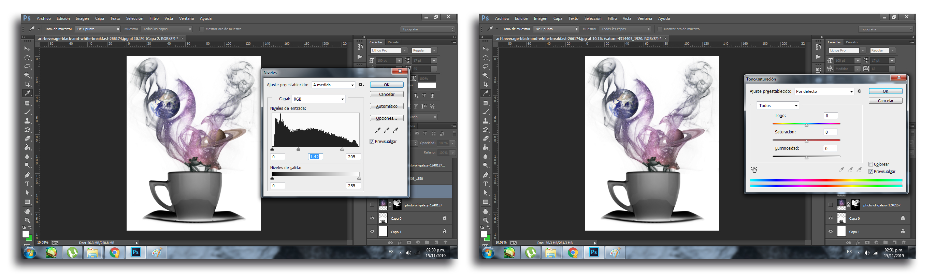Click OK in the Tono/saturación dialog
This screenshot has height=277, width=935.
pyautogui.click(x=885, y=91)
